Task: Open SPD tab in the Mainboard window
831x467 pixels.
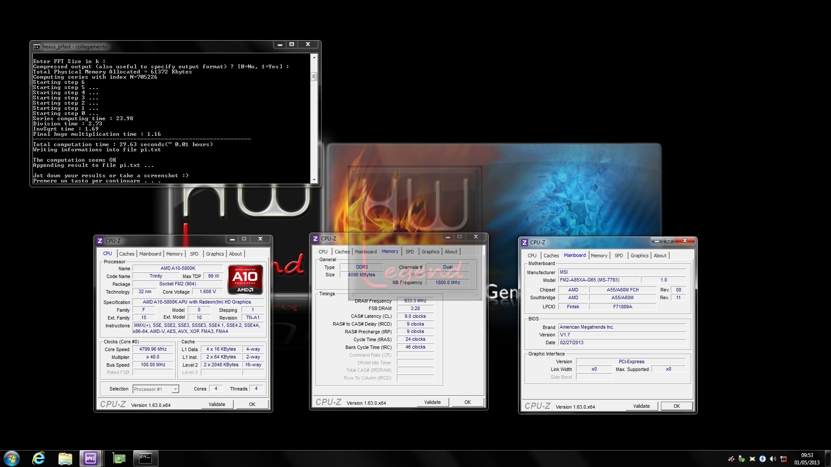Action: [x=619, y=256]
